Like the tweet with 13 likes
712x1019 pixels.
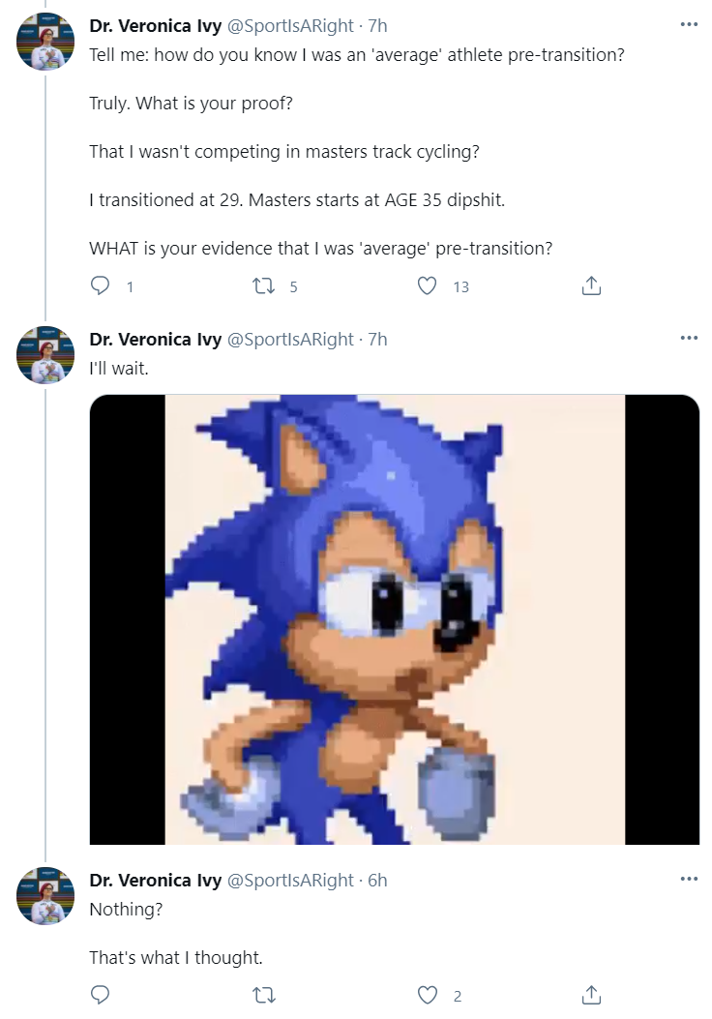(427, 285)
